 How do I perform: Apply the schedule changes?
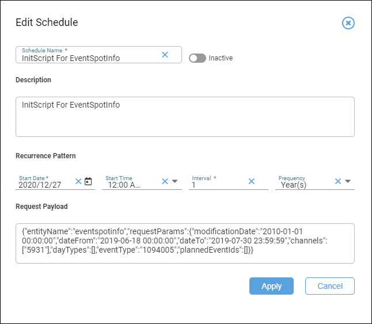point(271,286)
